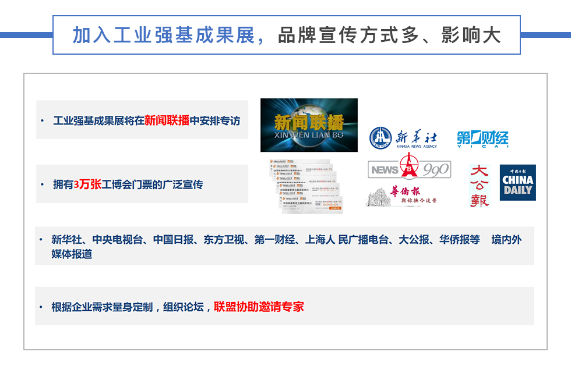This screenshot has height=373, width=571.
Task: Click the China Daily blue logo
Action: click(x=517, y=183)
